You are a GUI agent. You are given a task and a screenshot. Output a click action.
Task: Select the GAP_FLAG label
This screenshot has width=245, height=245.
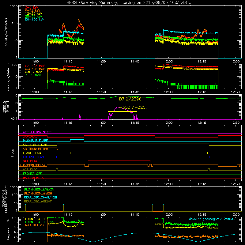click(30, 136)
